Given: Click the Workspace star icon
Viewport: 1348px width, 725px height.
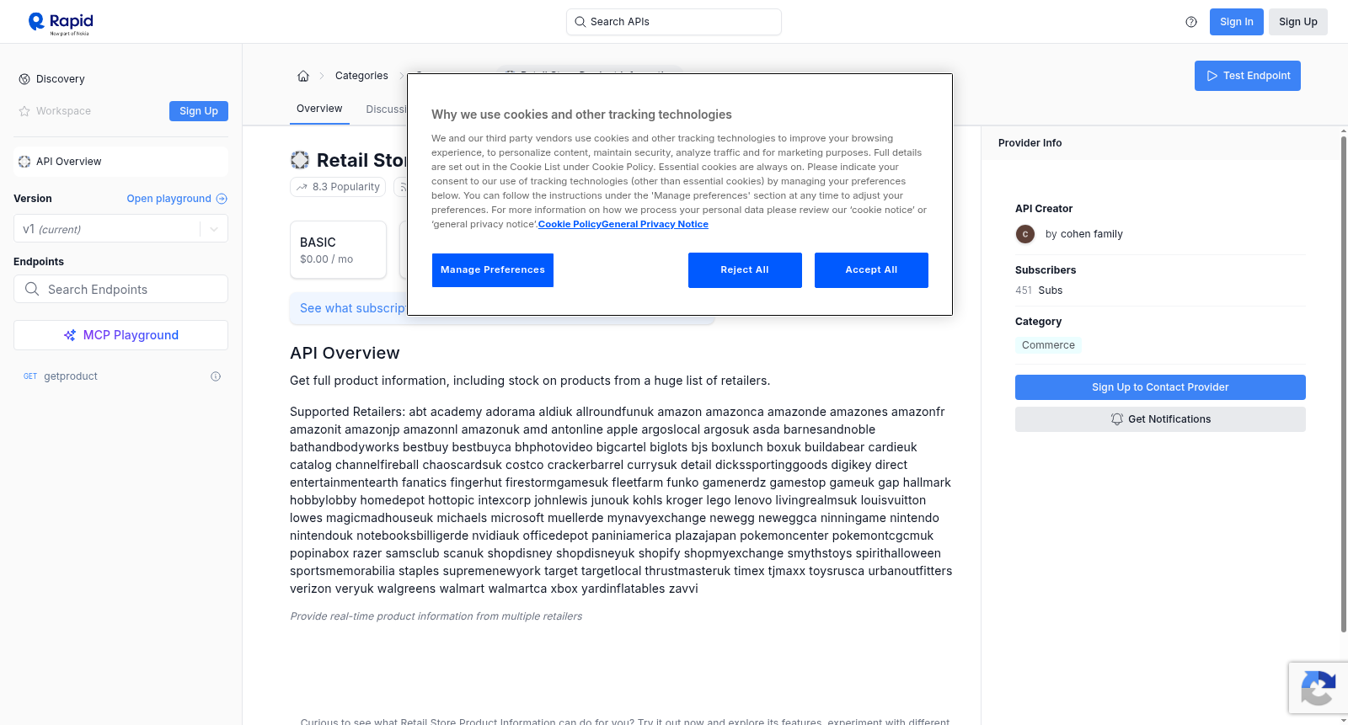Looking at the screenshot, I should (24, 111).
